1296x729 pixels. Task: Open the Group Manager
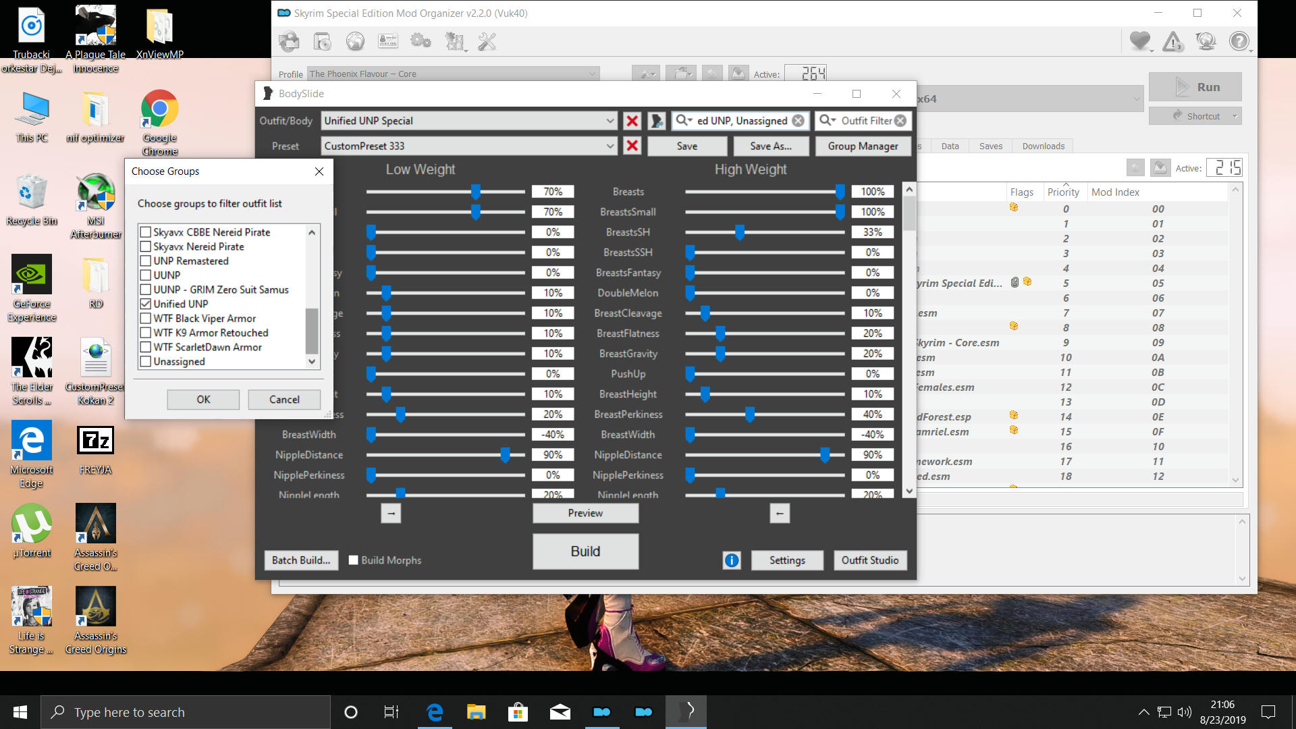[863, 146]
